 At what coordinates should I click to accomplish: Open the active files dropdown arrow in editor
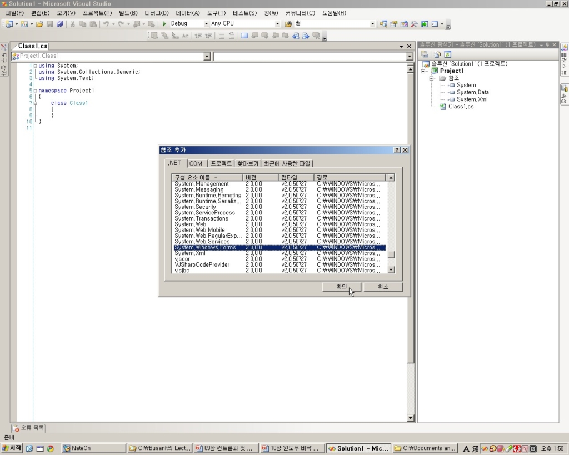coord(401,47)
